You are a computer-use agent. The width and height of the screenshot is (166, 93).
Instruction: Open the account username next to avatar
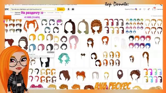coord(160,9)
